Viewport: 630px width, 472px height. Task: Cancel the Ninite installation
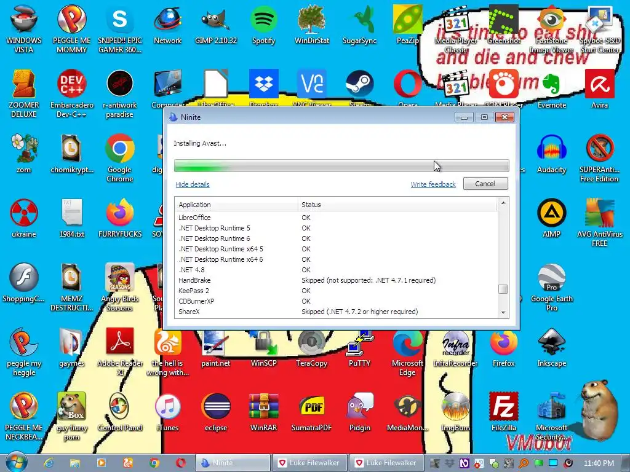point(485,183)
